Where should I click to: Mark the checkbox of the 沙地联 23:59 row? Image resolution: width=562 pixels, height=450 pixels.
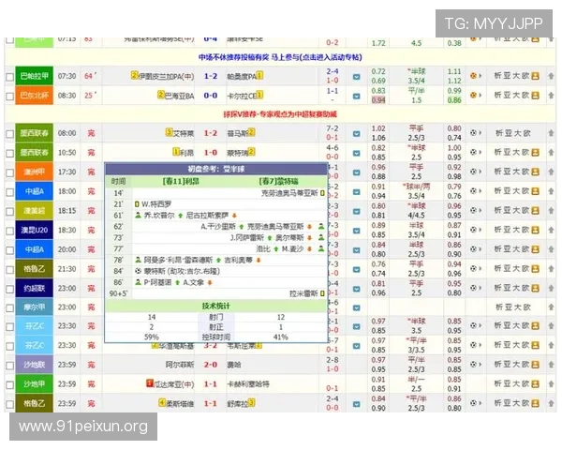pos(10,366)
